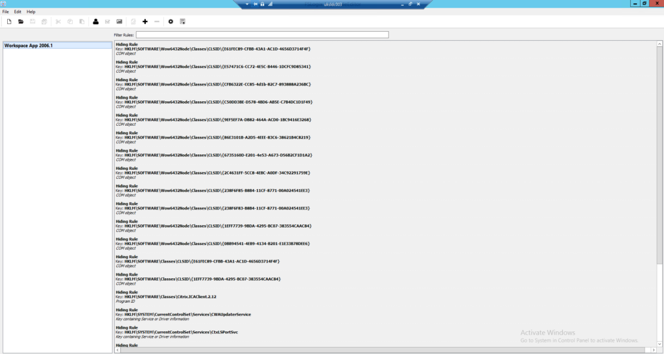Open the Edit menu
664x354 pixels.
pos(18,12)
